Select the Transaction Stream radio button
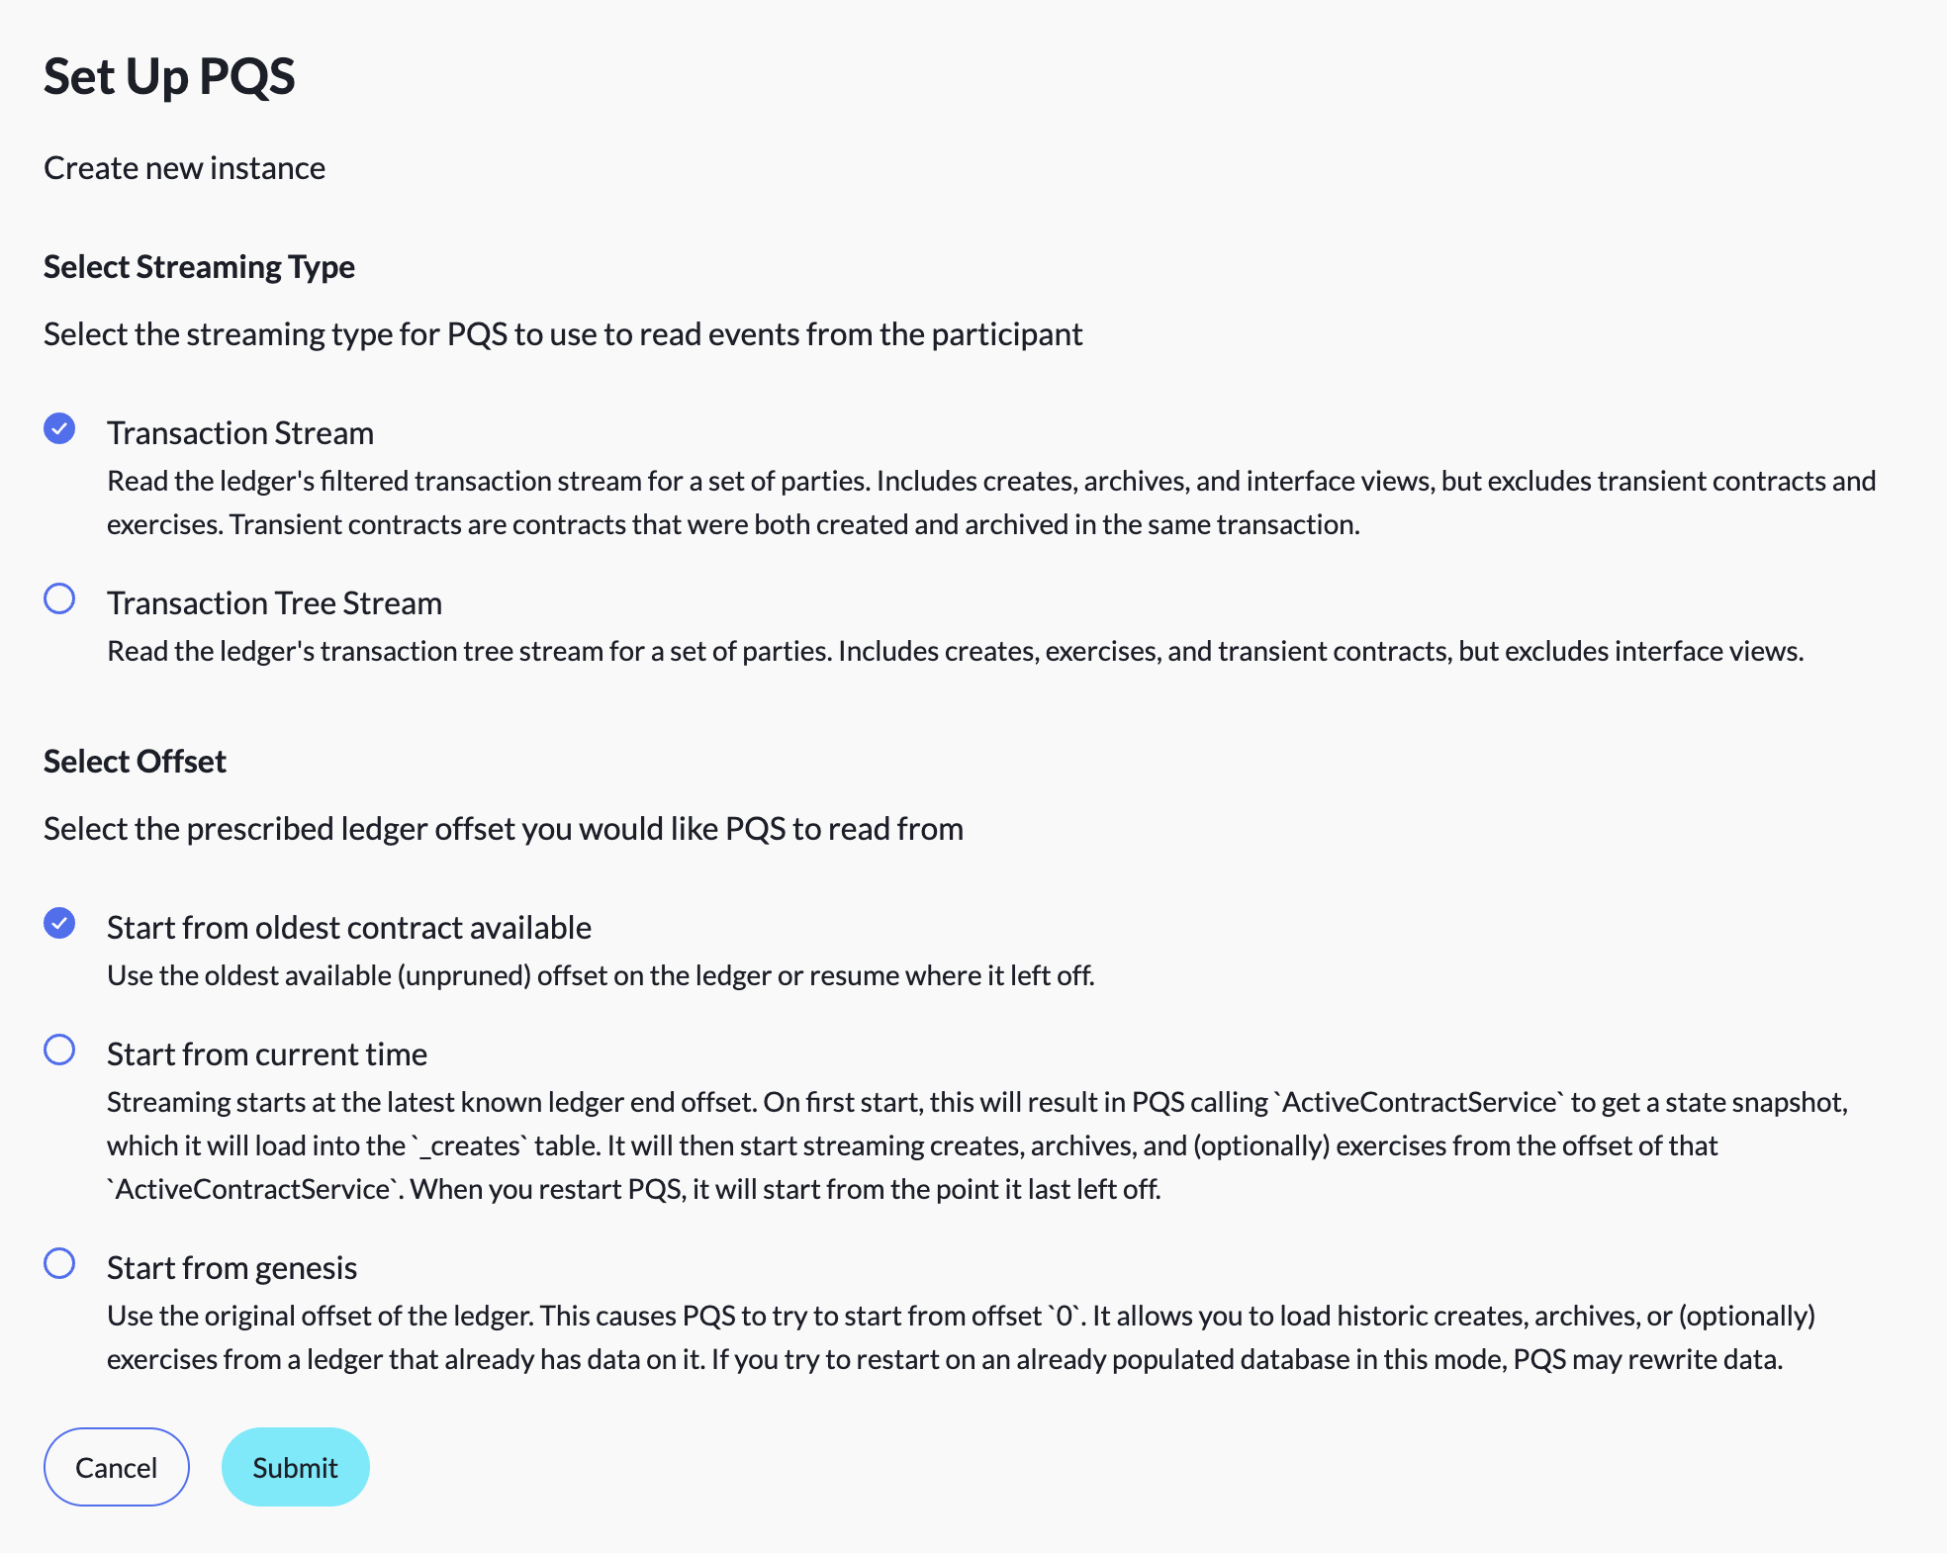 coord(59,428)
